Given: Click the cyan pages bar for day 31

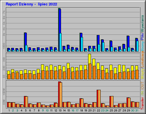Looking at the screenshot, I should point(137,46).
